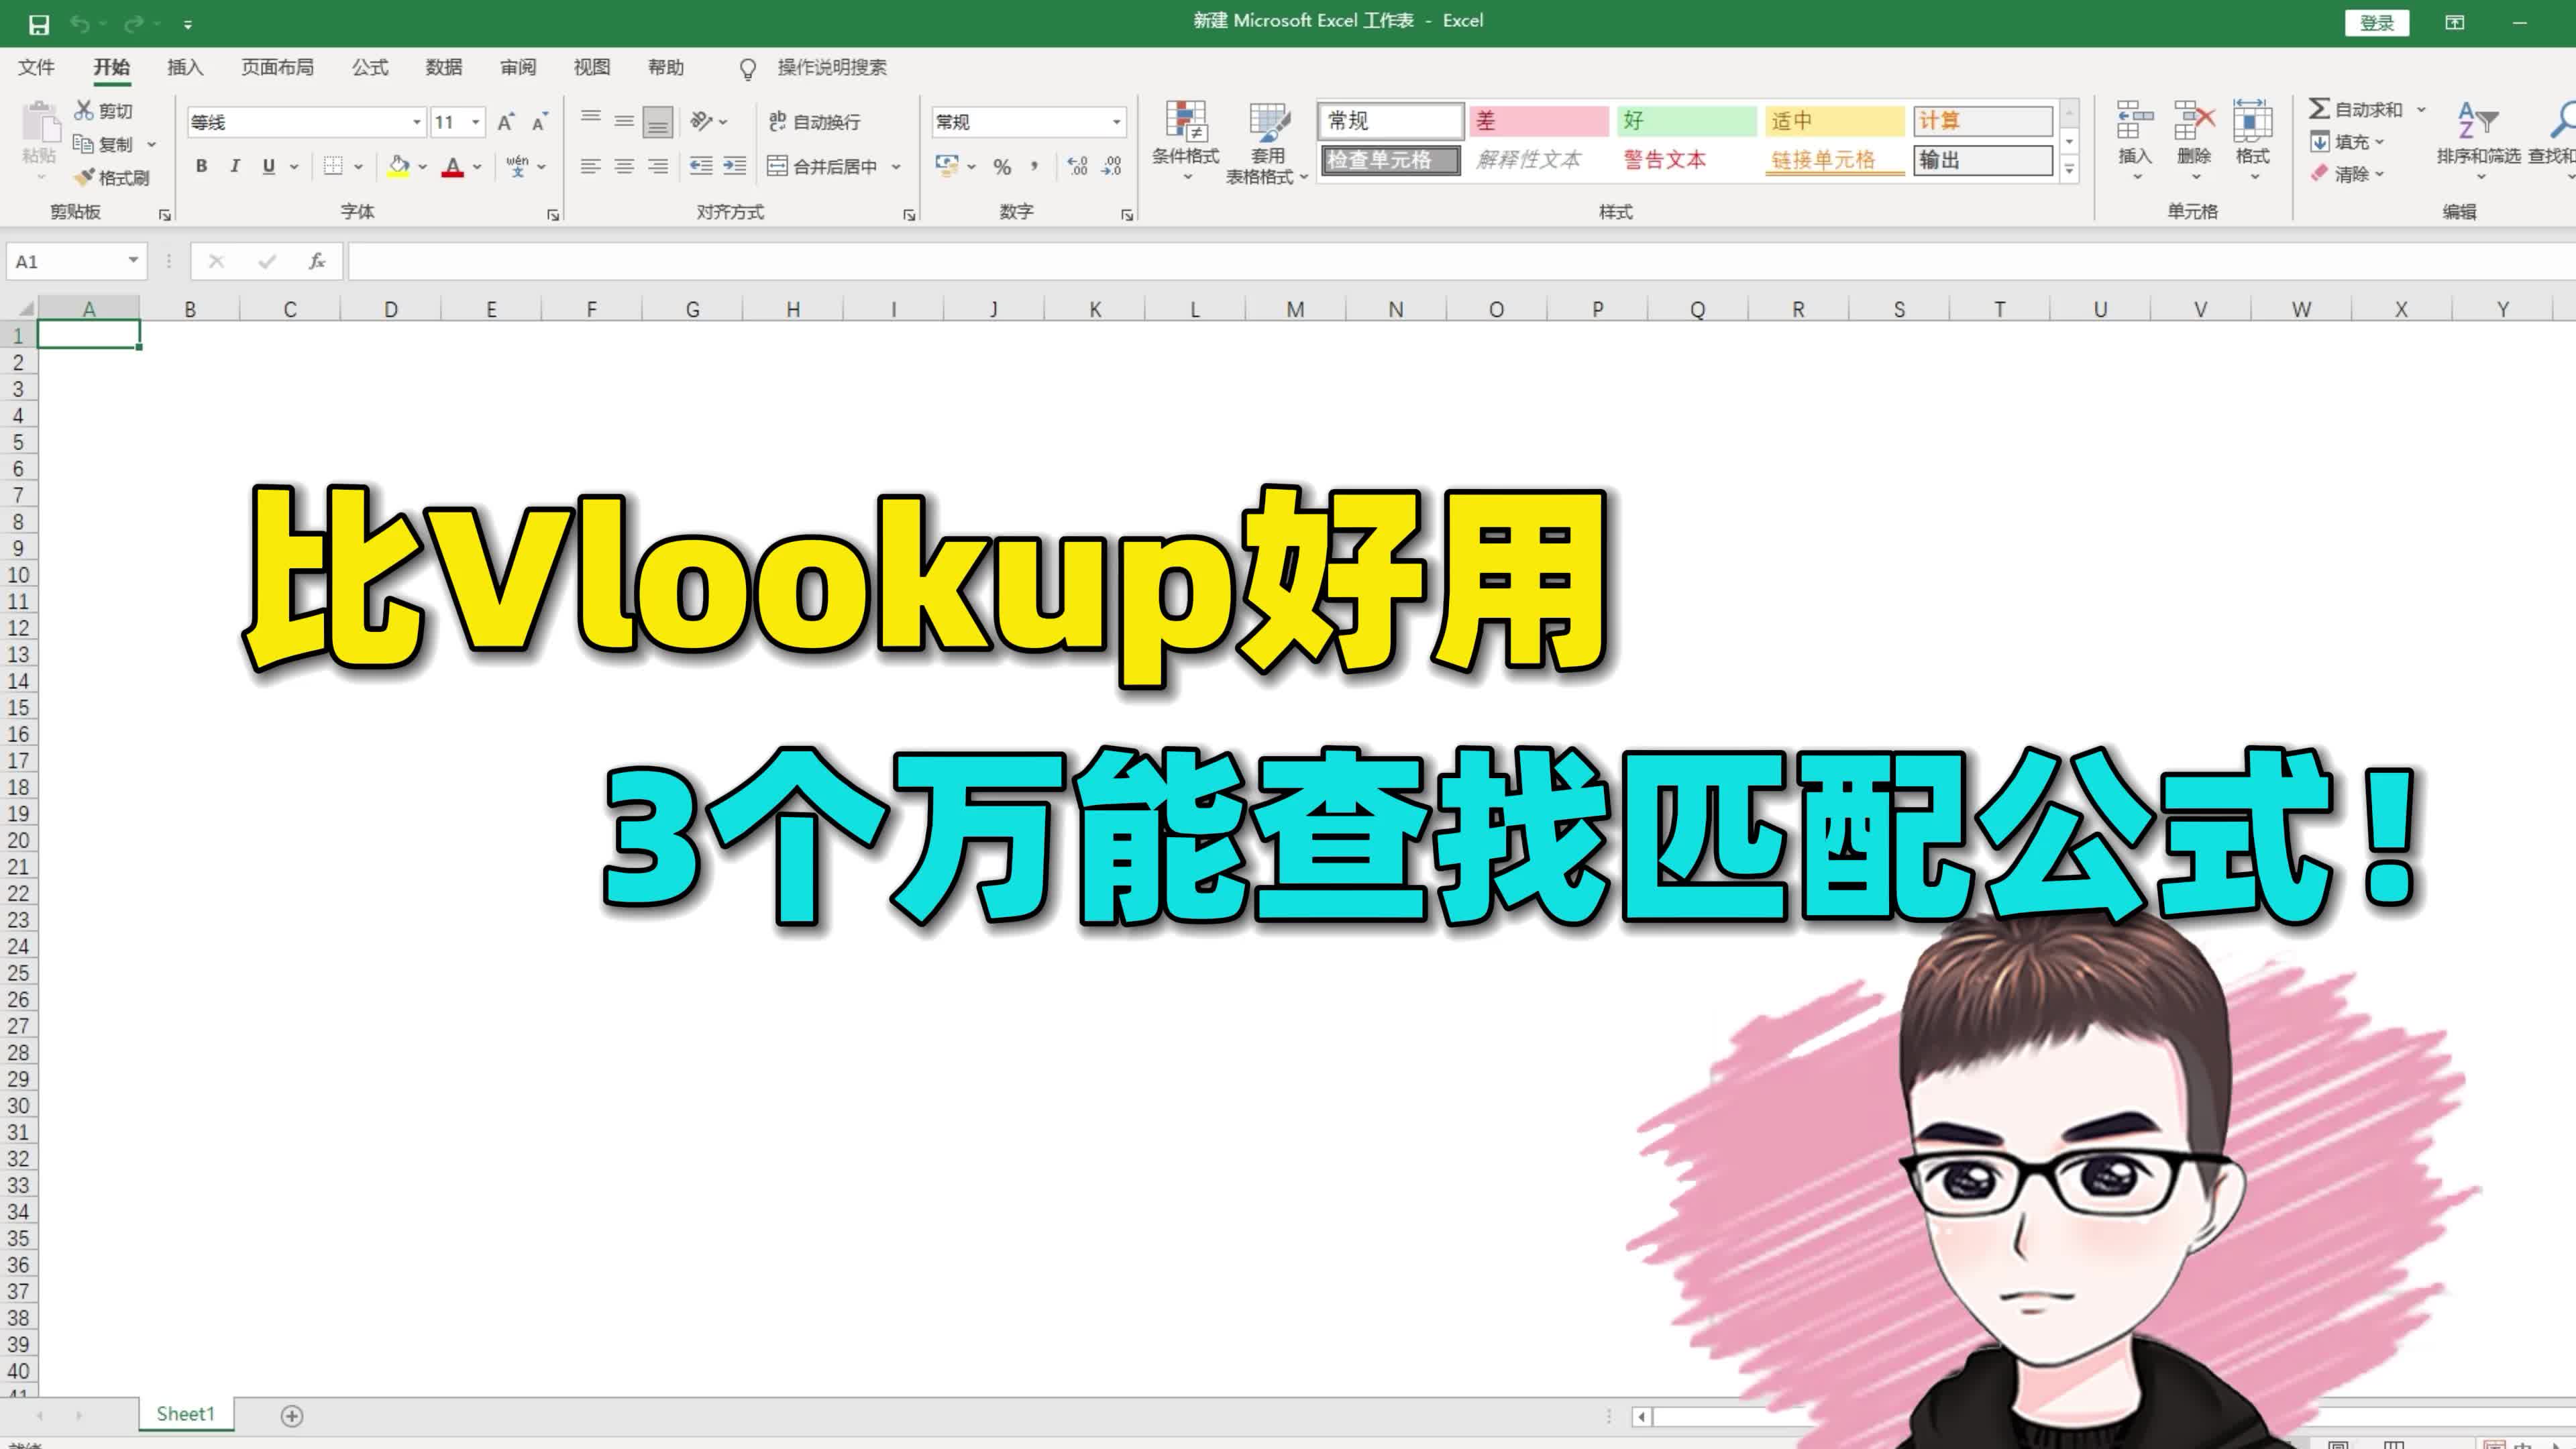Increase decimal places
The width and height of the screenshot is (2576, 1449).
(x=1077, y=166)
